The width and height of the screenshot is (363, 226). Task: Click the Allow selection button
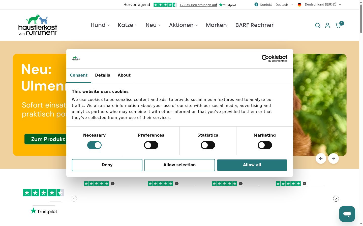pyautogui.click(x=180, y=165)
